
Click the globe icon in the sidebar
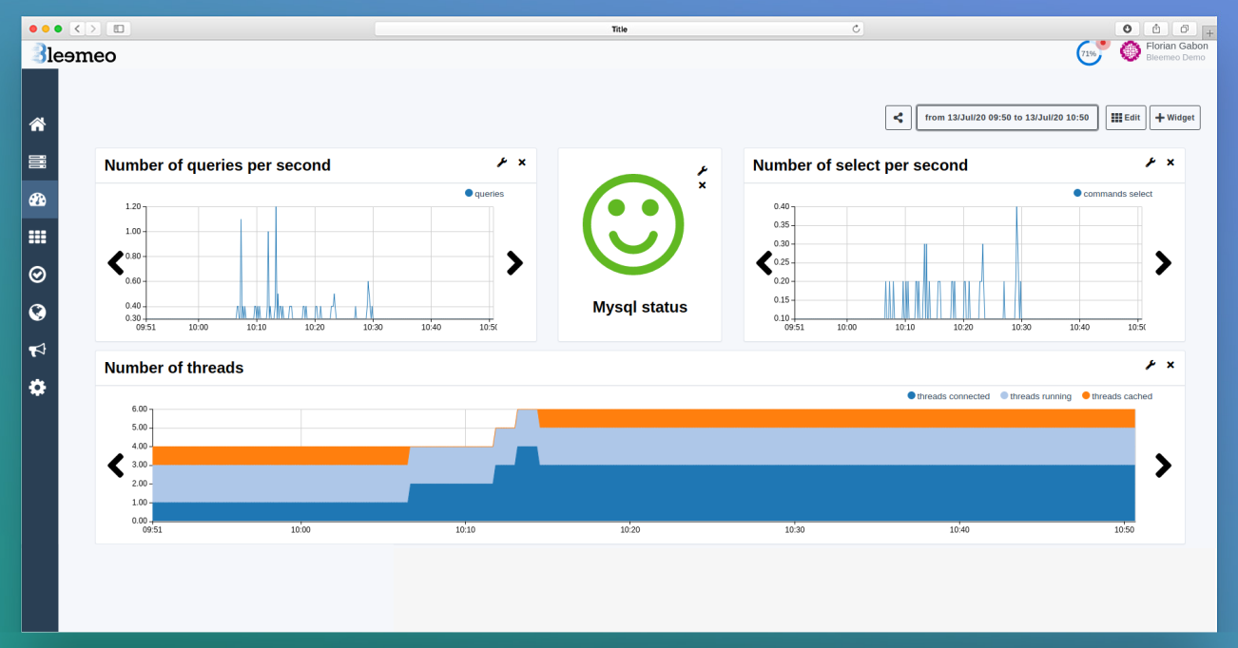(x=38, y=312)
